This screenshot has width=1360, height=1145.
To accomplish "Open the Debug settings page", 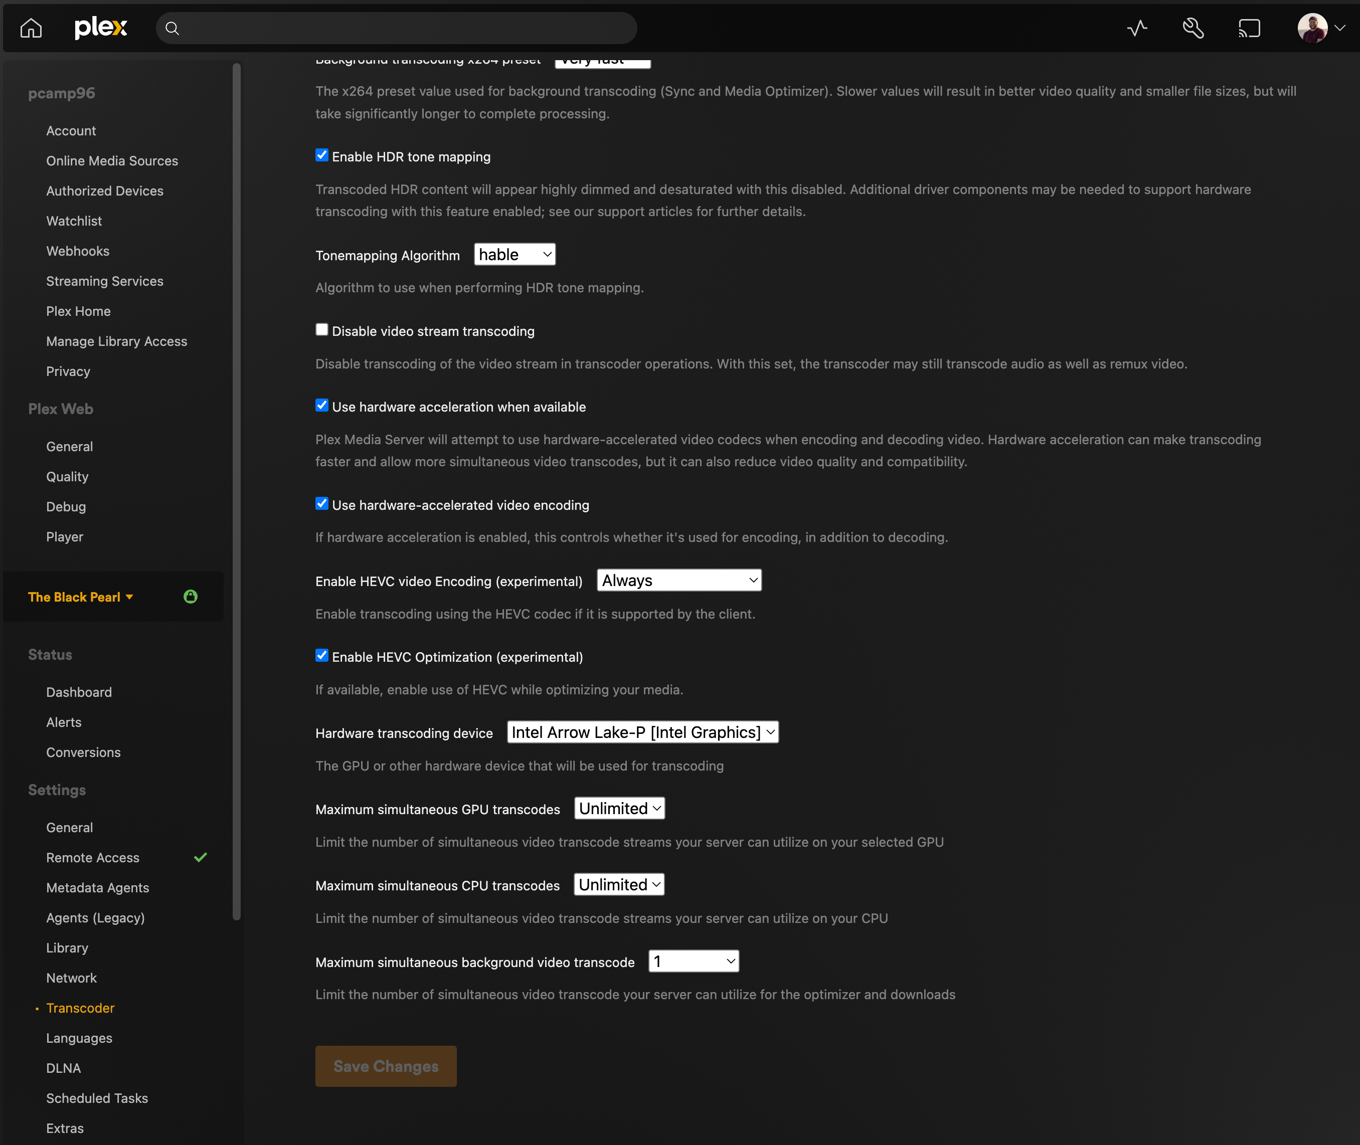I will 66,507.
